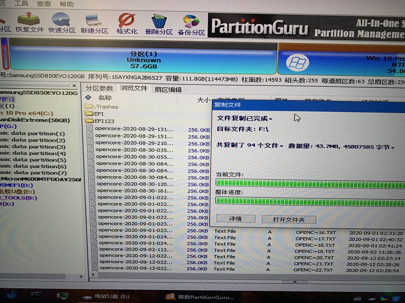Click the 恢复文件 (recover files) toolbar icon
405x303 pixels.
[x=29, y=23]
